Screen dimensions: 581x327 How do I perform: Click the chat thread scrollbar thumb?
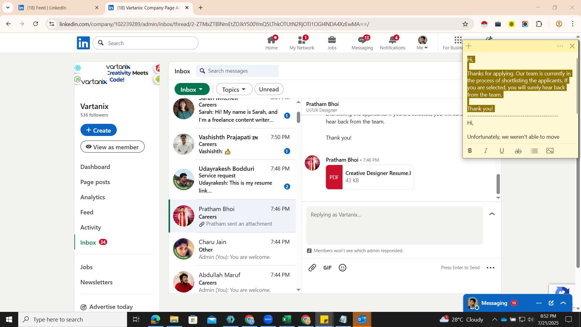(498, 184)
